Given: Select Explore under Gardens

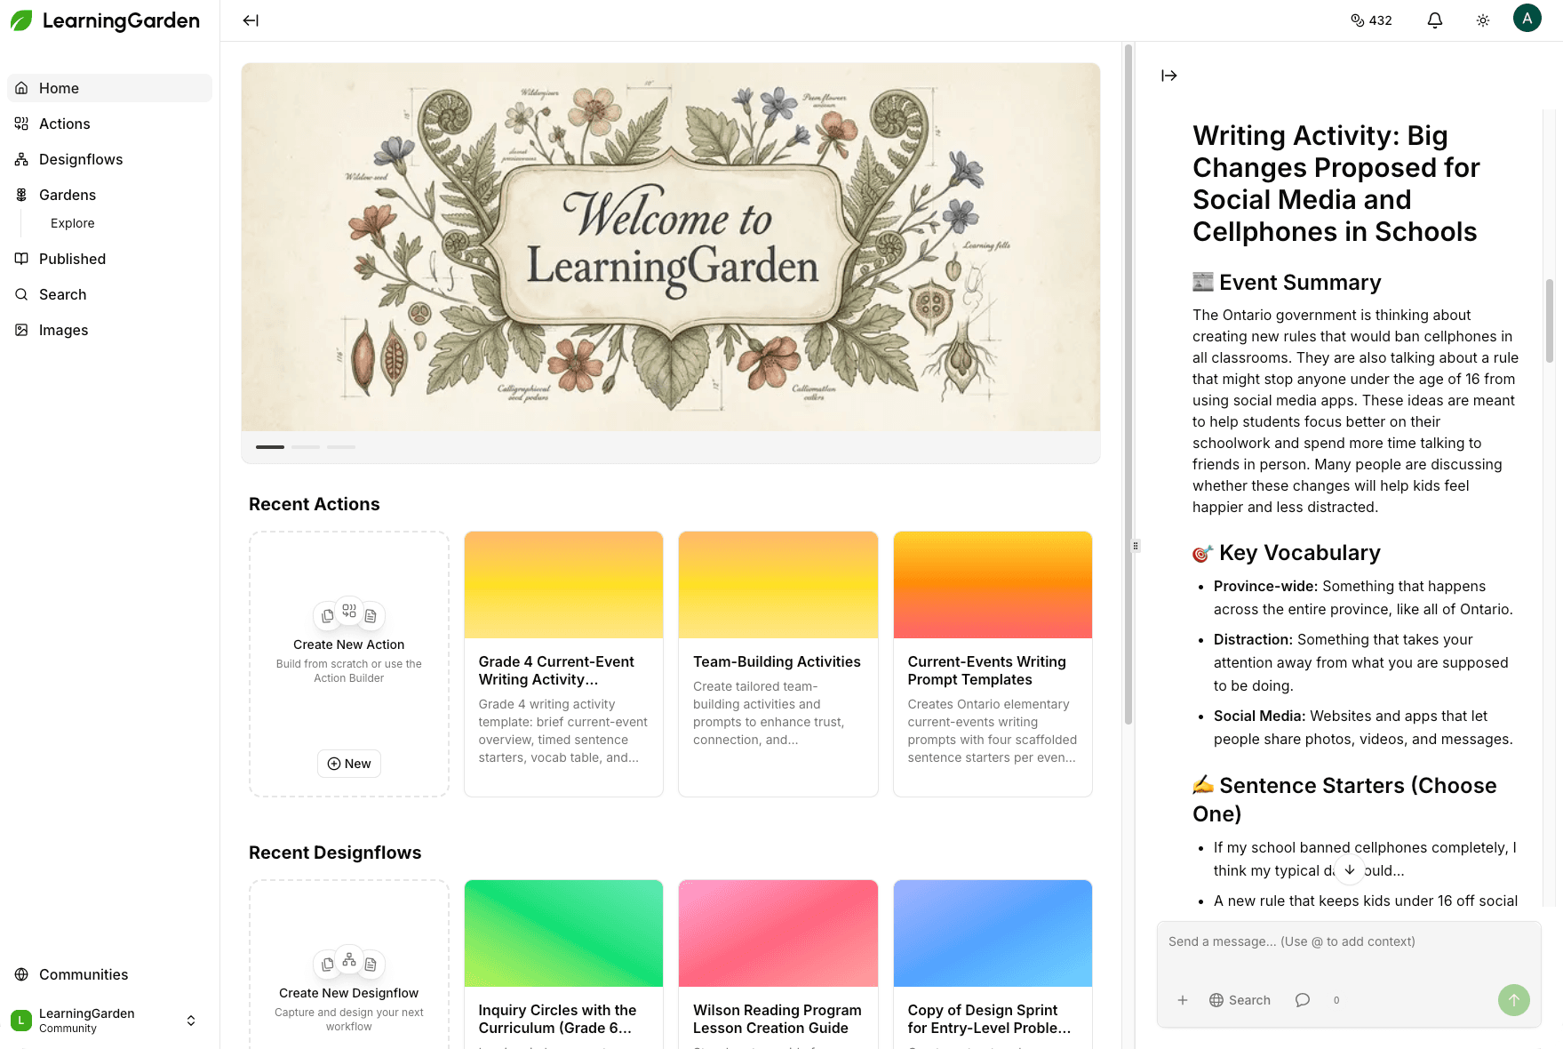Looking at the screenshot, I should (73, 223).
